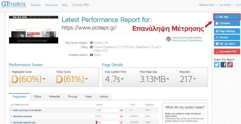Switch to Timings tab
Screen dimensions: 241x124
click(72, 96)
